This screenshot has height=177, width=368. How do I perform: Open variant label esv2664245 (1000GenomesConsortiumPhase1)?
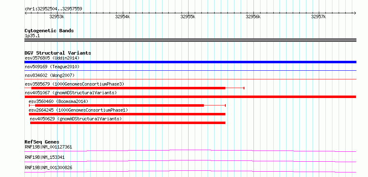click(x=78, y=110)
